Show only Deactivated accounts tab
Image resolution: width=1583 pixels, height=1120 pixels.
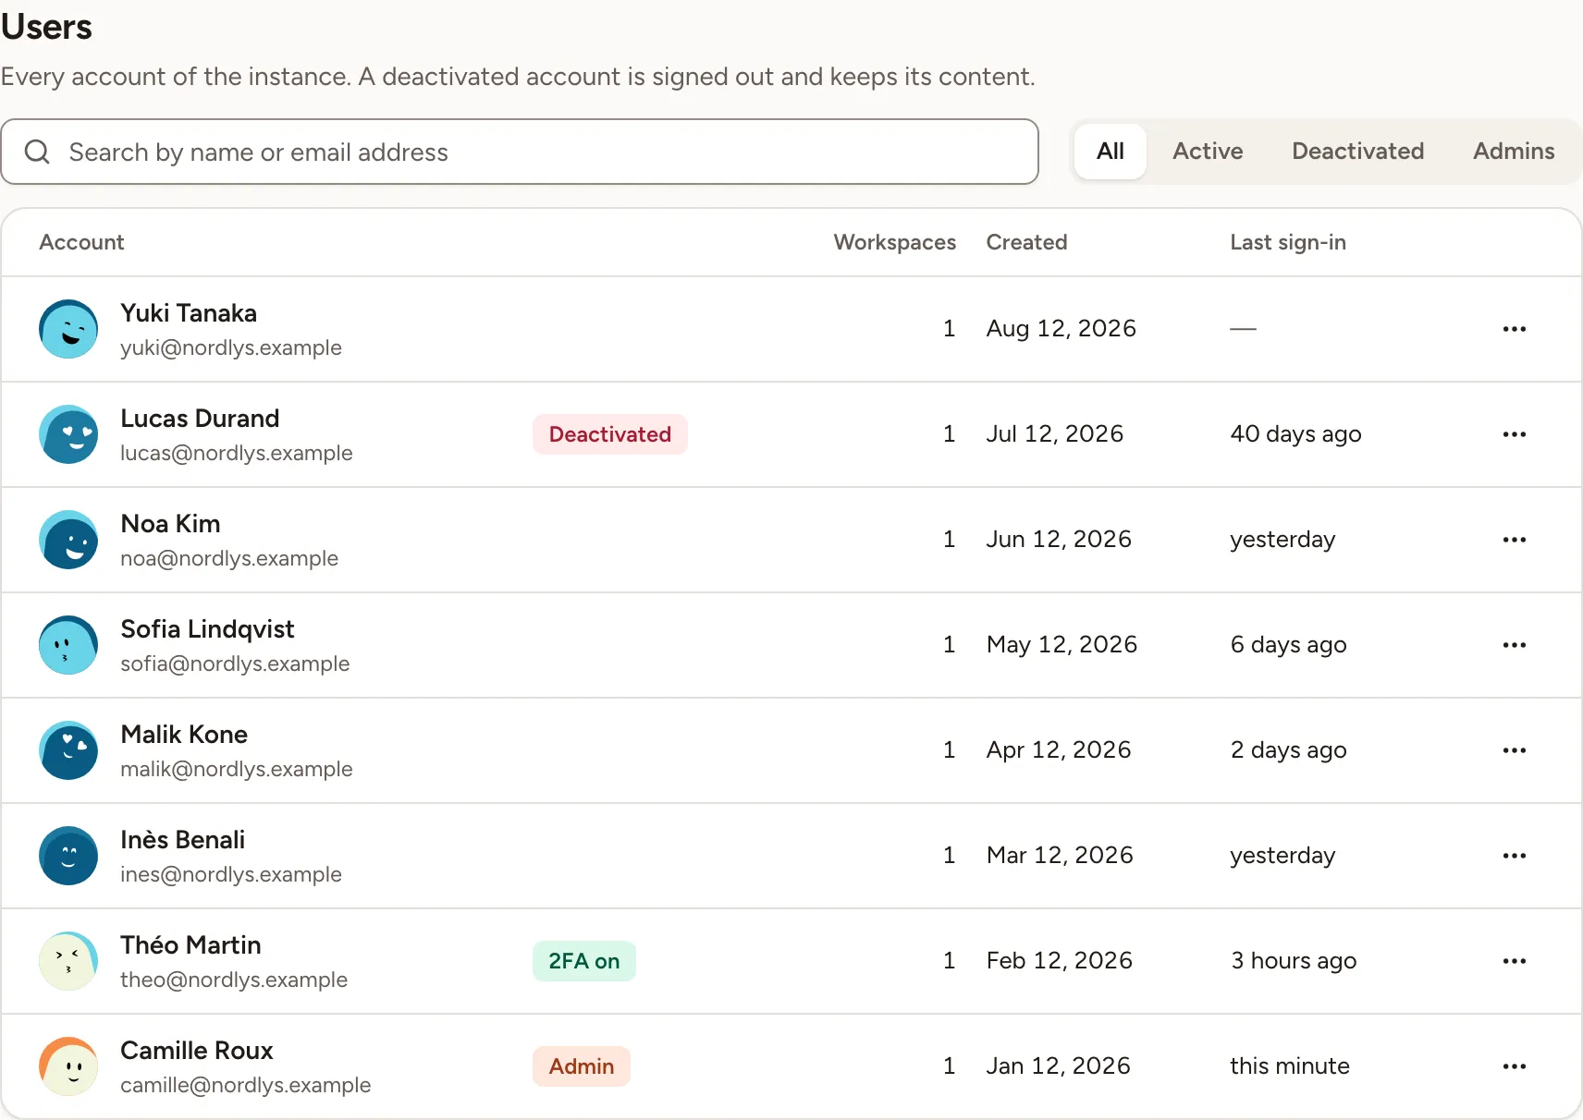pos(1357,152)
